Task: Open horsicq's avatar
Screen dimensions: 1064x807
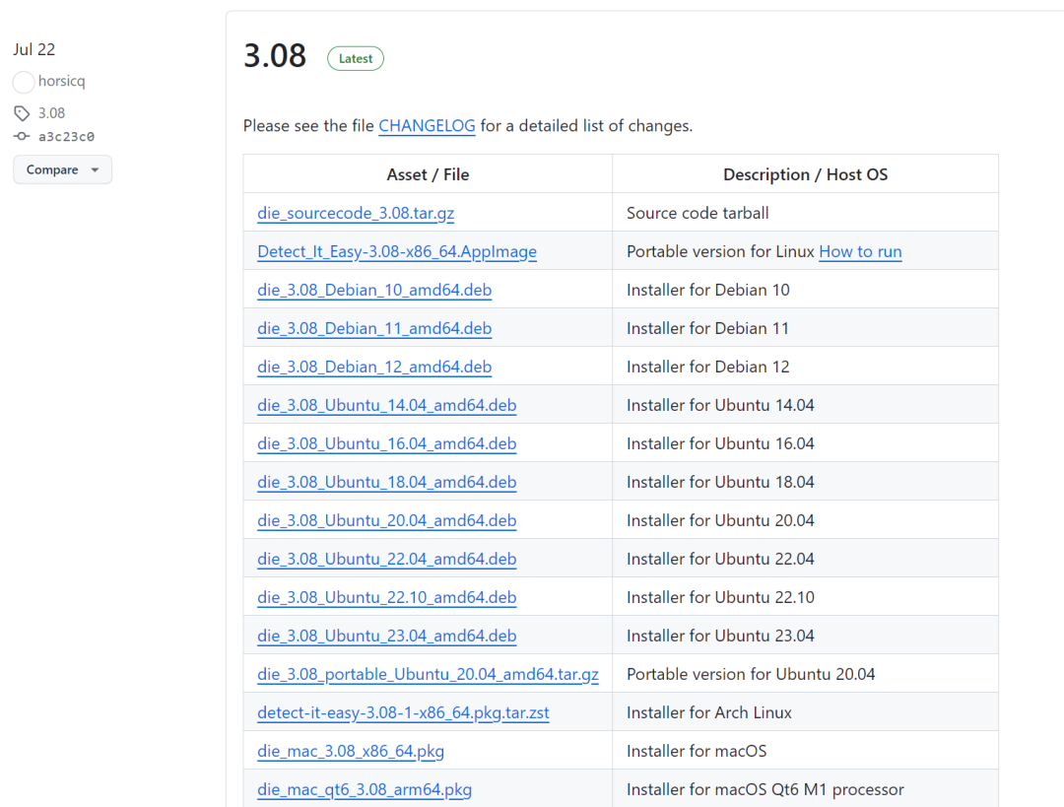Action: 24,82
